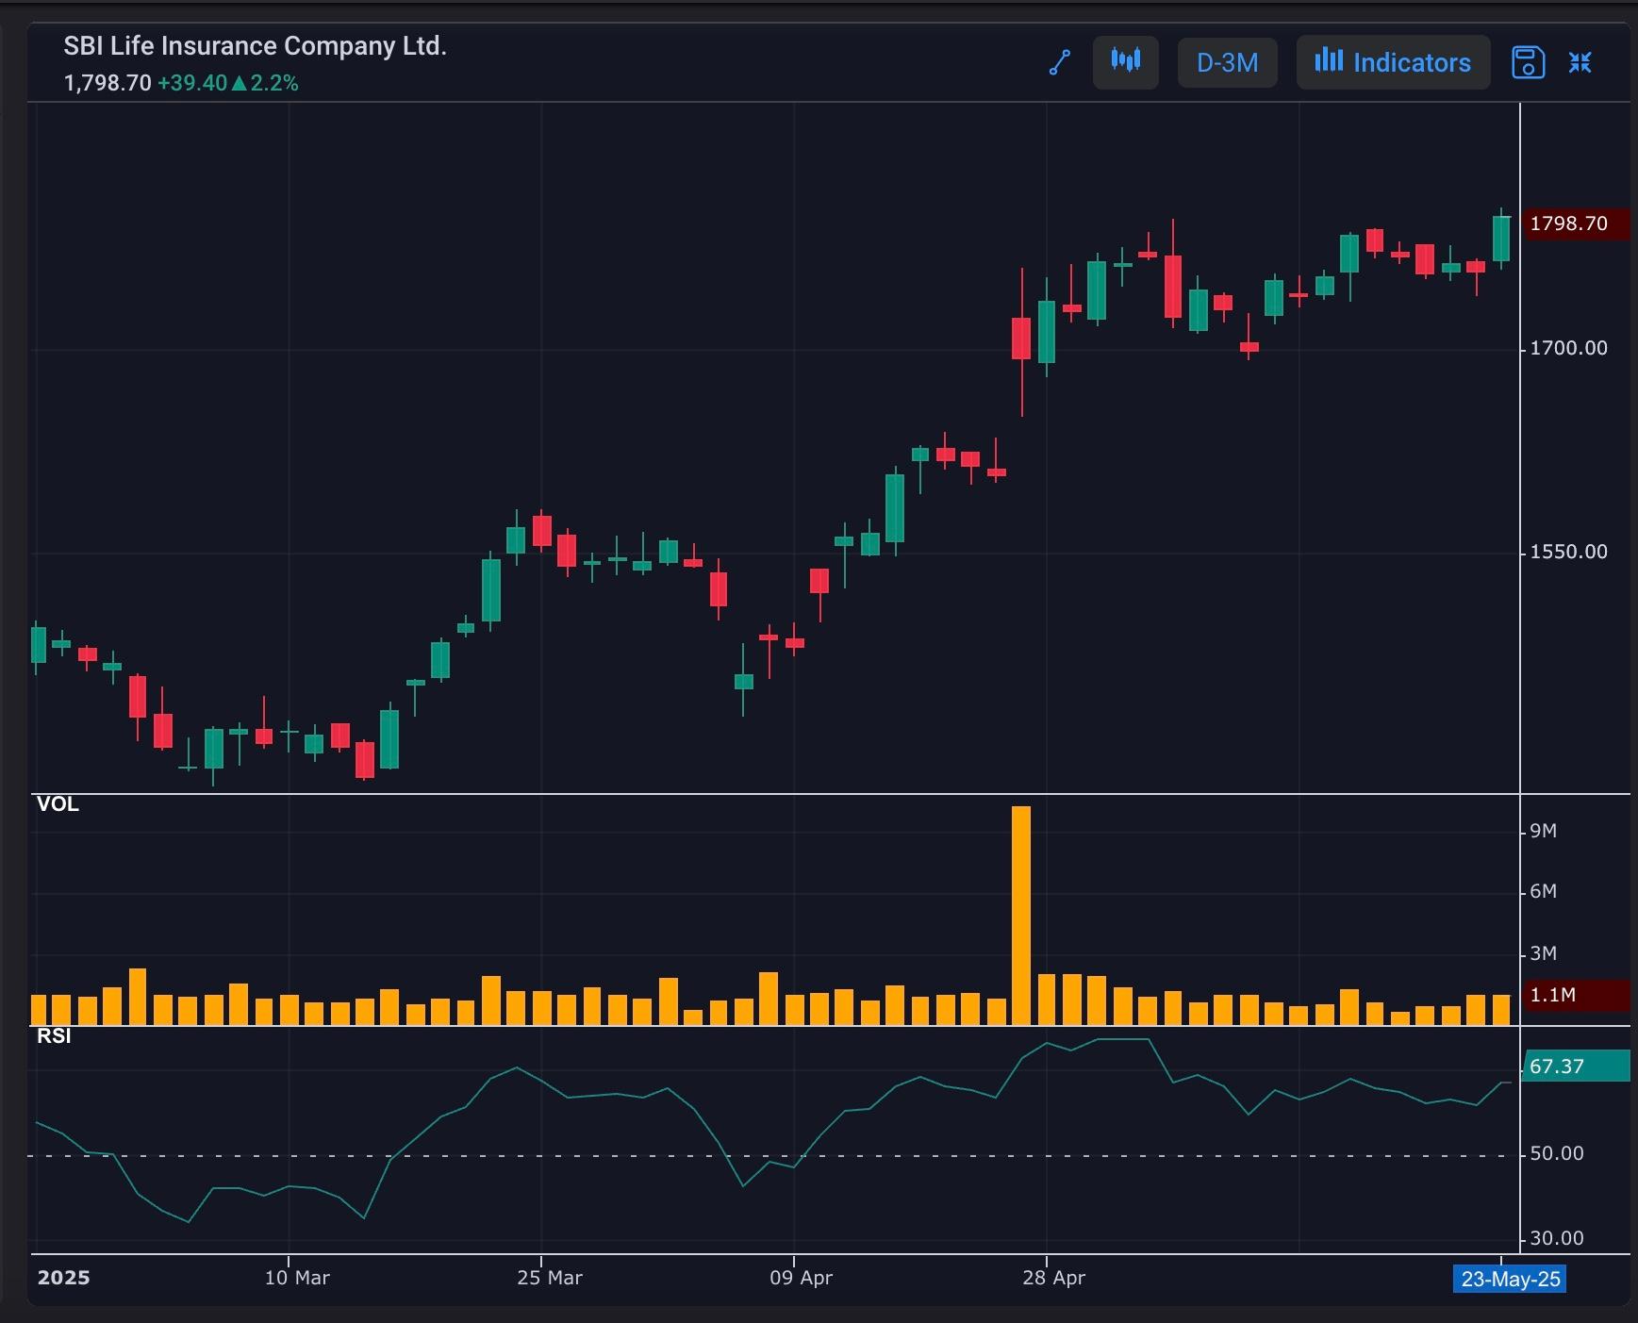
Task: Click the 28 Apr date label
Action: click(1053, 1278)
